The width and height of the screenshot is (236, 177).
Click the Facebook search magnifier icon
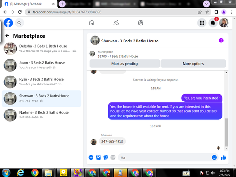point(19,23)
